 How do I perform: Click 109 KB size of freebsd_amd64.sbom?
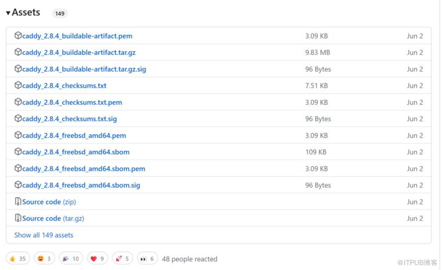point(316,152)
